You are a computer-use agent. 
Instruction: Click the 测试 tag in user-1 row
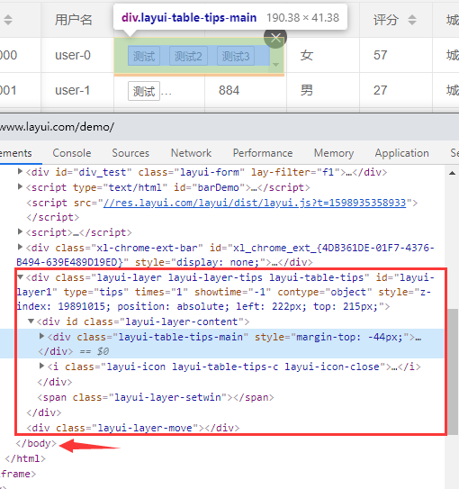pos(144,91)
